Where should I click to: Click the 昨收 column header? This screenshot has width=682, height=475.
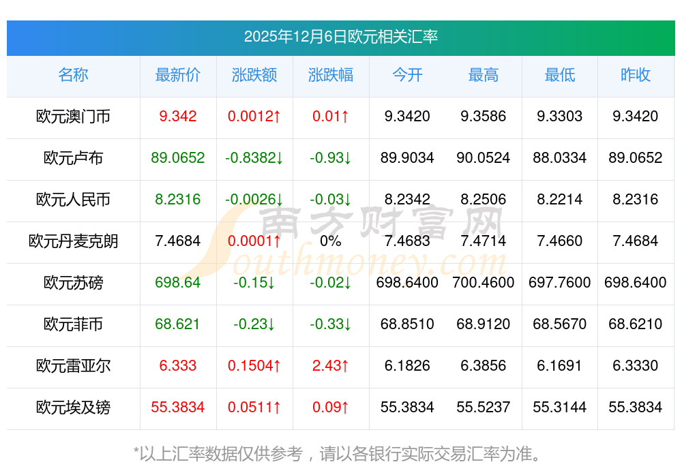click(636, 75)
